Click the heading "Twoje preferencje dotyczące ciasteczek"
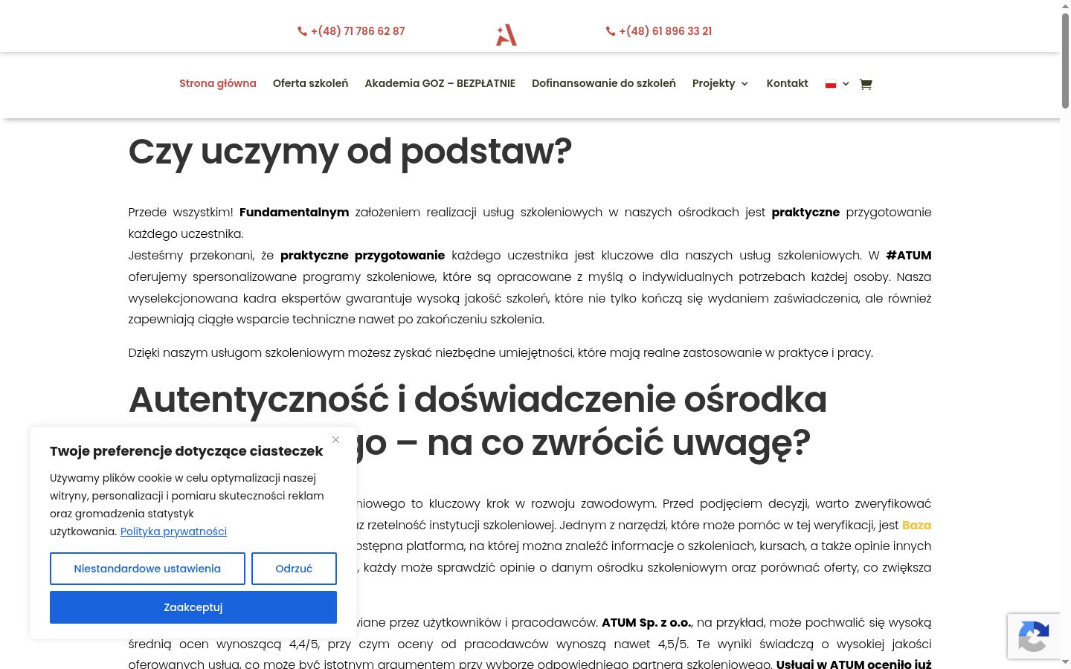1071x669 pixels. click(187, 451)
